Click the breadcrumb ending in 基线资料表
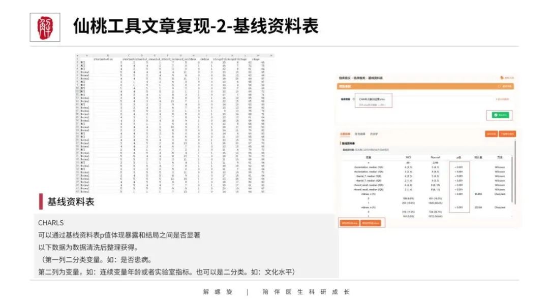 point(360,78)
